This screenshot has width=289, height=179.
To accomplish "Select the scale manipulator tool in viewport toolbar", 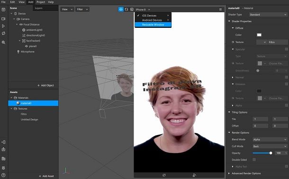I will pos(132,9).
